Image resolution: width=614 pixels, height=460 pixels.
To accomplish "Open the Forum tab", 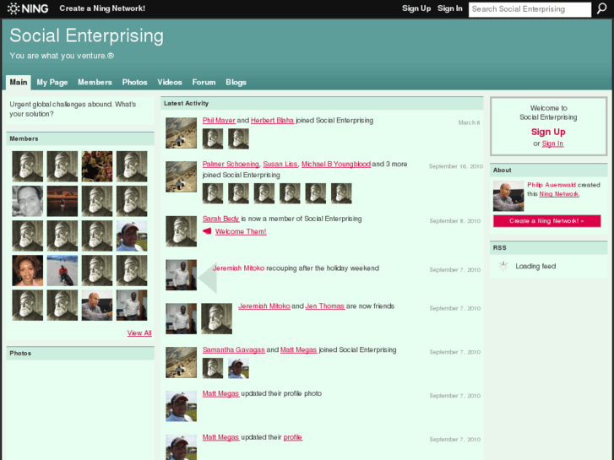I will (x=204, y=82).
